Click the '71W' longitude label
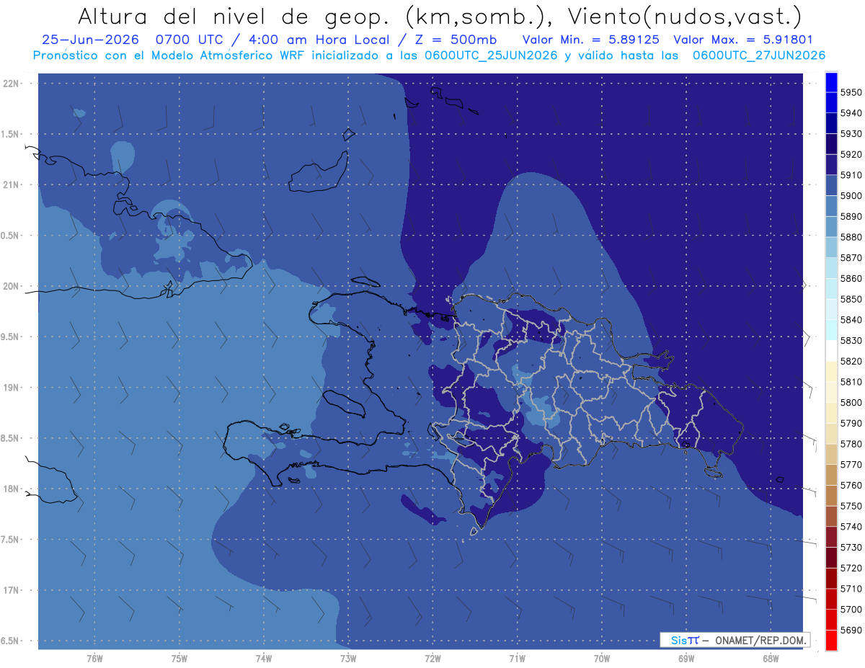This screenshot has height=668, width=865. tap(517, 658)
